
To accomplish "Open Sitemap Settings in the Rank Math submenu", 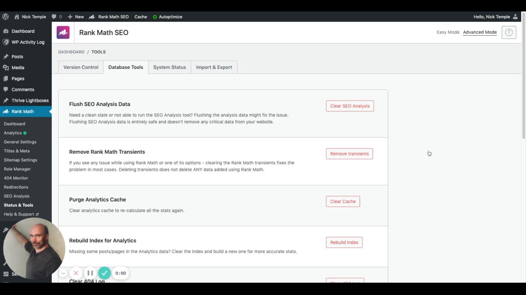I will click(x=21, y=160).
